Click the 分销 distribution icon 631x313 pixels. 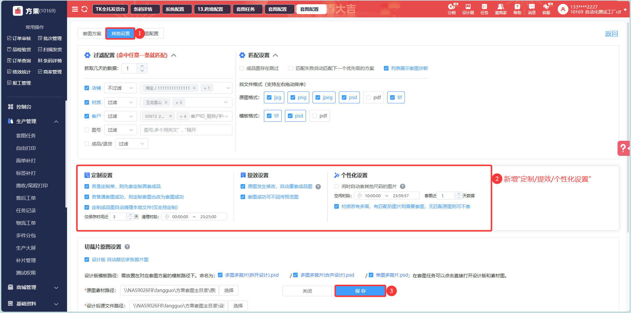coord(452,9)
